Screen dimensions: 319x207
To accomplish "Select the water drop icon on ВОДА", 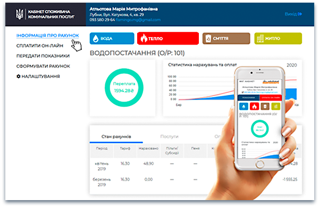I will click(96, 38).
